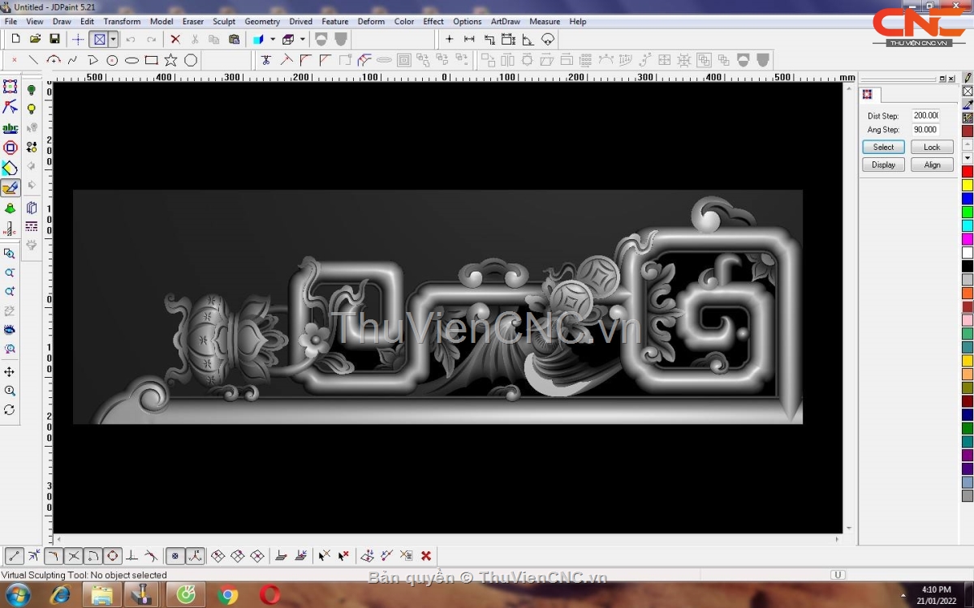The width and height of the screenshot is (974, 608).
Task: Select the Rectangle drawing tool
Action: tap(151, 60)
